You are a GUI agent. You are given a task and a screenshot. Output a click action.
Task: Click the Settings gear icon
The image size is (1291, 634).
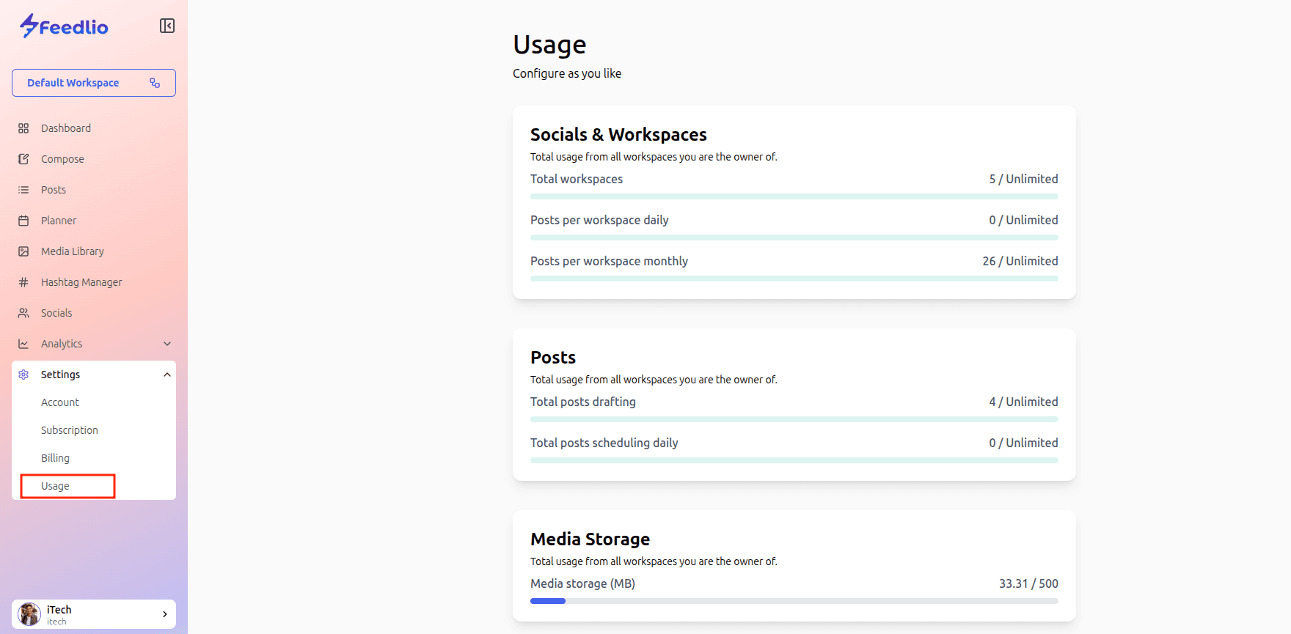pyautogui.click(x=23, y=375)
